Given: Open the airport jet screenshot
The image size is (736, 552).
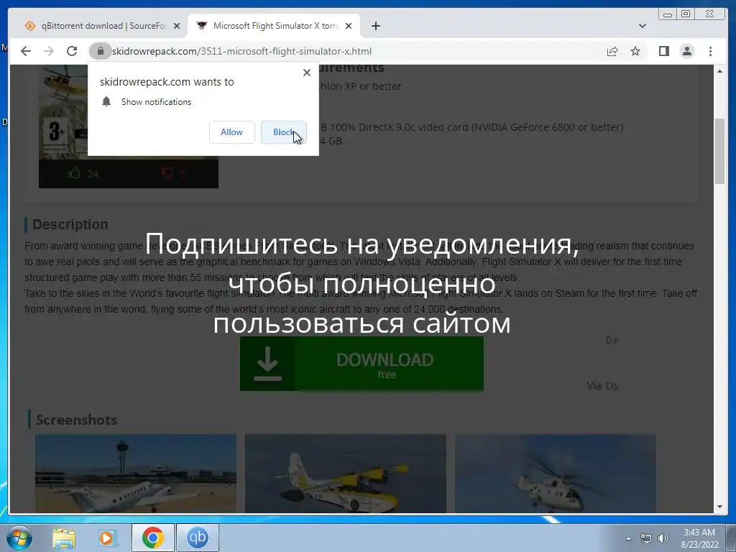Looking at the screenshot, I should pyautogui.click(x=136, y=474).
